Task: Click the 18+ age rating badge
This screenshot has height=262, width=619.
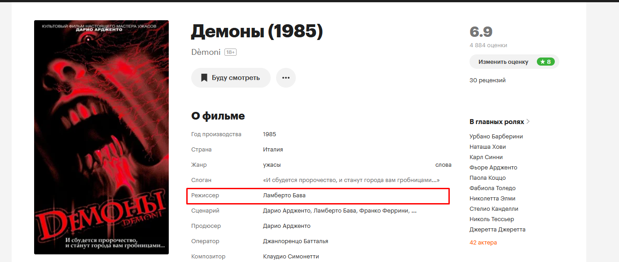Action: [x=231, y=52]
